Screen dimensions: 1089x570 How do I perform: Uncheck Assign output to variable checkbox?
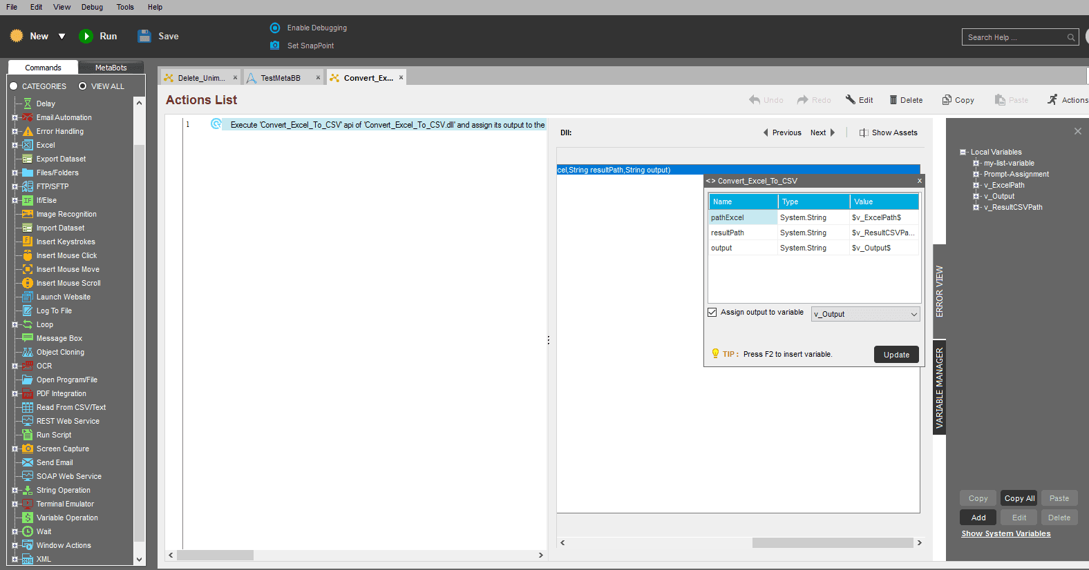click(712, 312)
